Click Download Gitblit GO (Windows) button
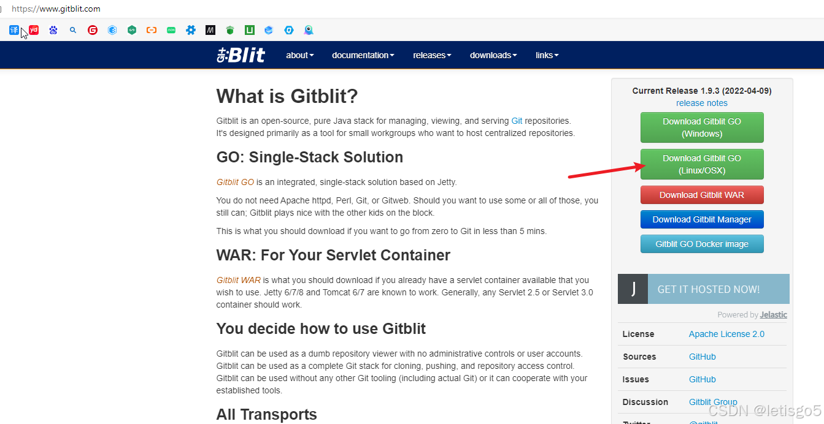Viewport: 824px width, 424px height. tap(702, 127)
